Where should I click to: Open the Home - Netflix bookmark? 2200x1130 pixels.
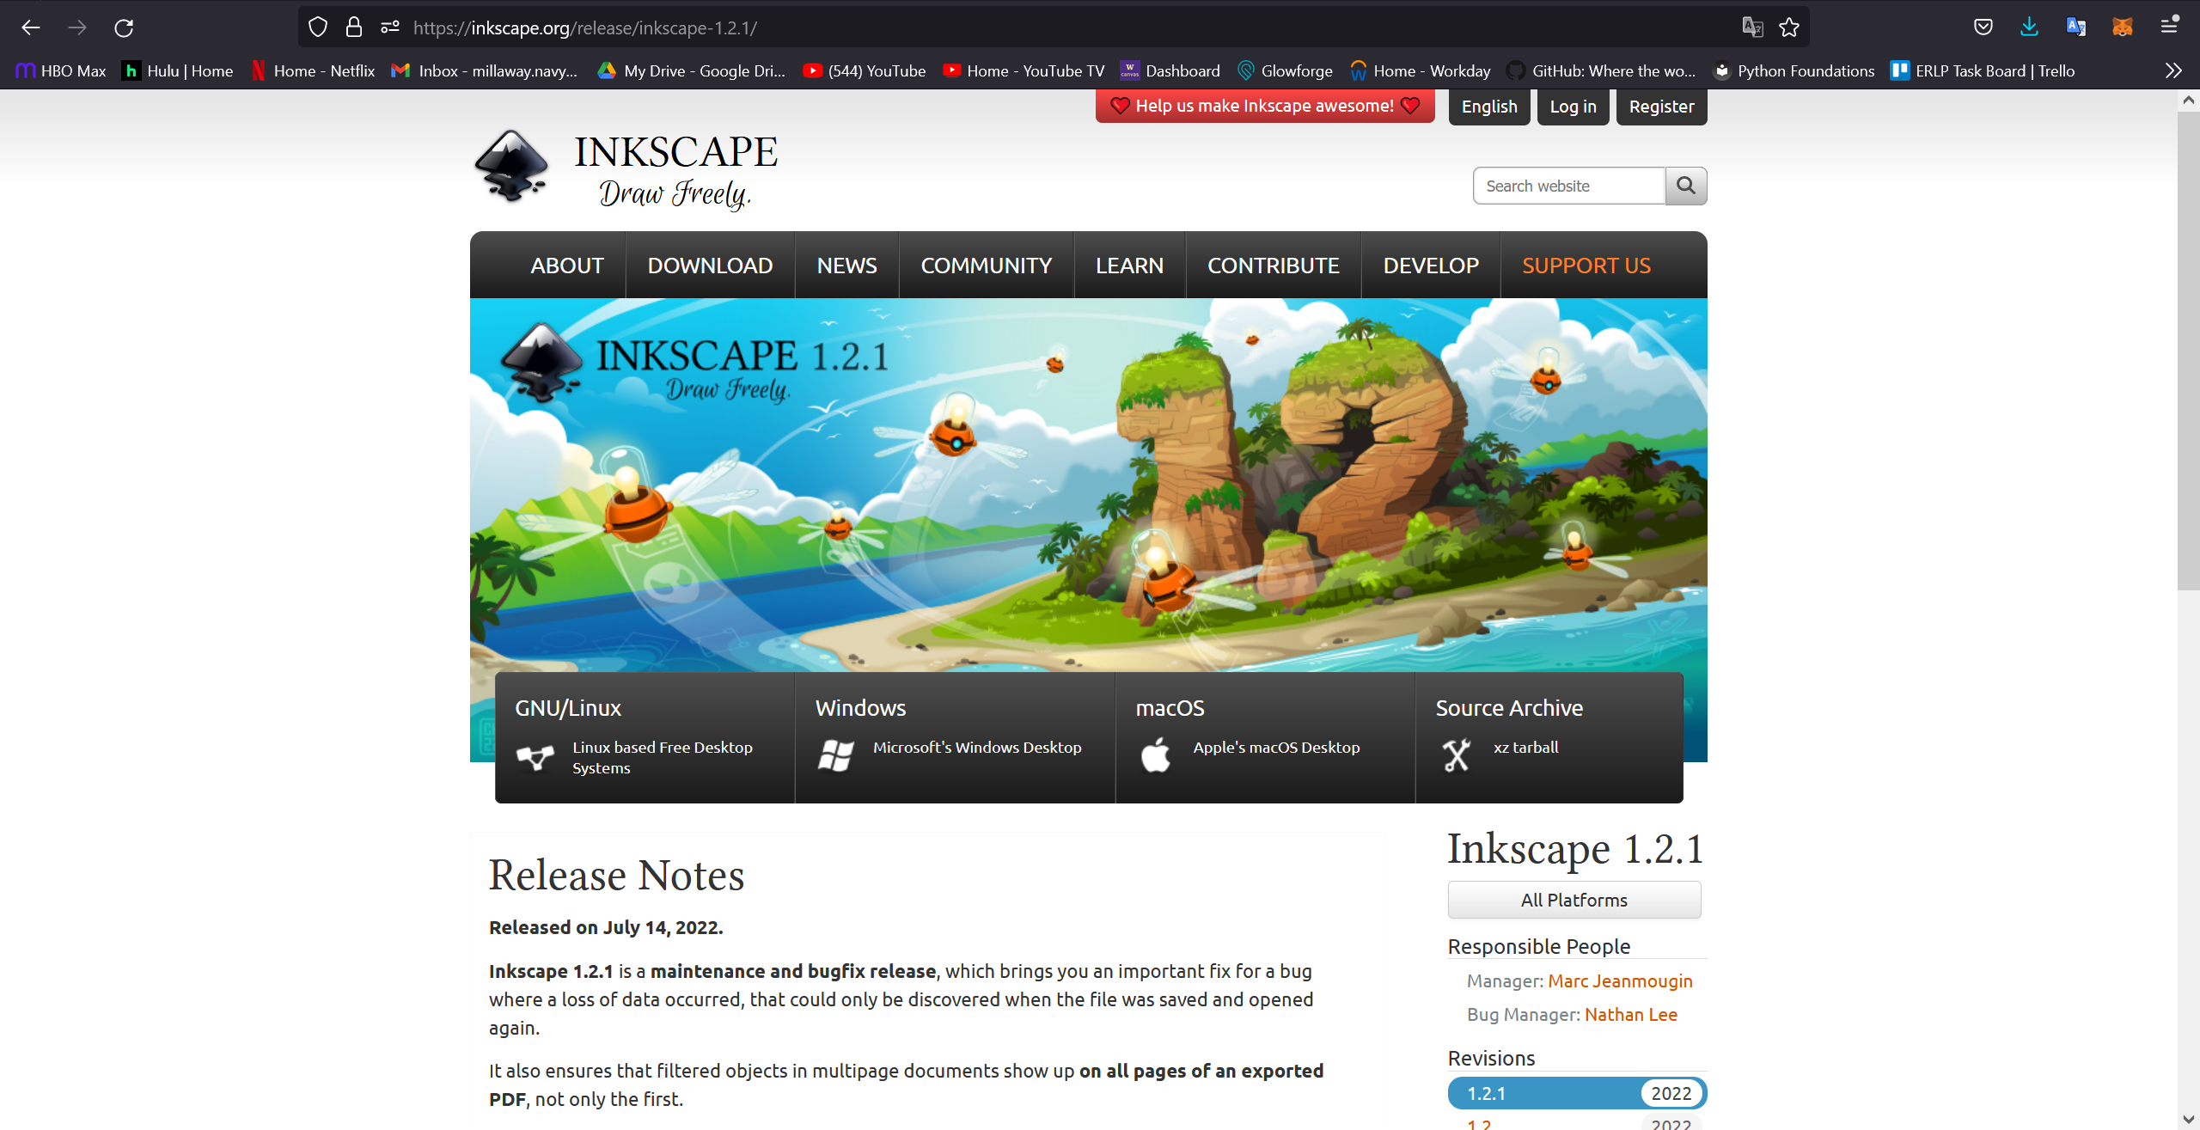point(313,70)
